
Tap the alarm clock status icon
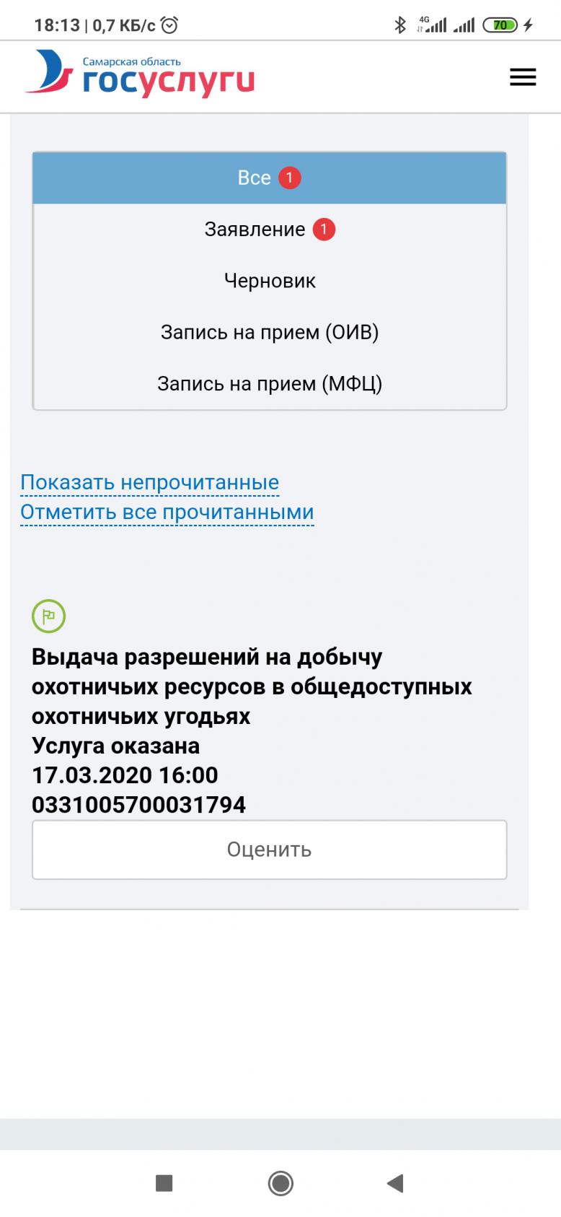(x=170, y=26)
